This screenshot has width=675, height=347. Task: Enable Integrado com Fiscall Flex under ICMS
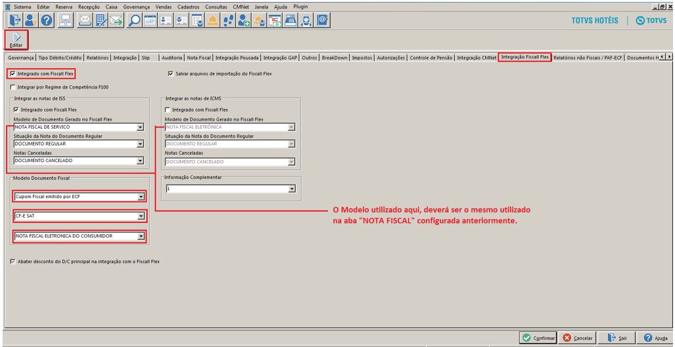(x=168, y=110)
